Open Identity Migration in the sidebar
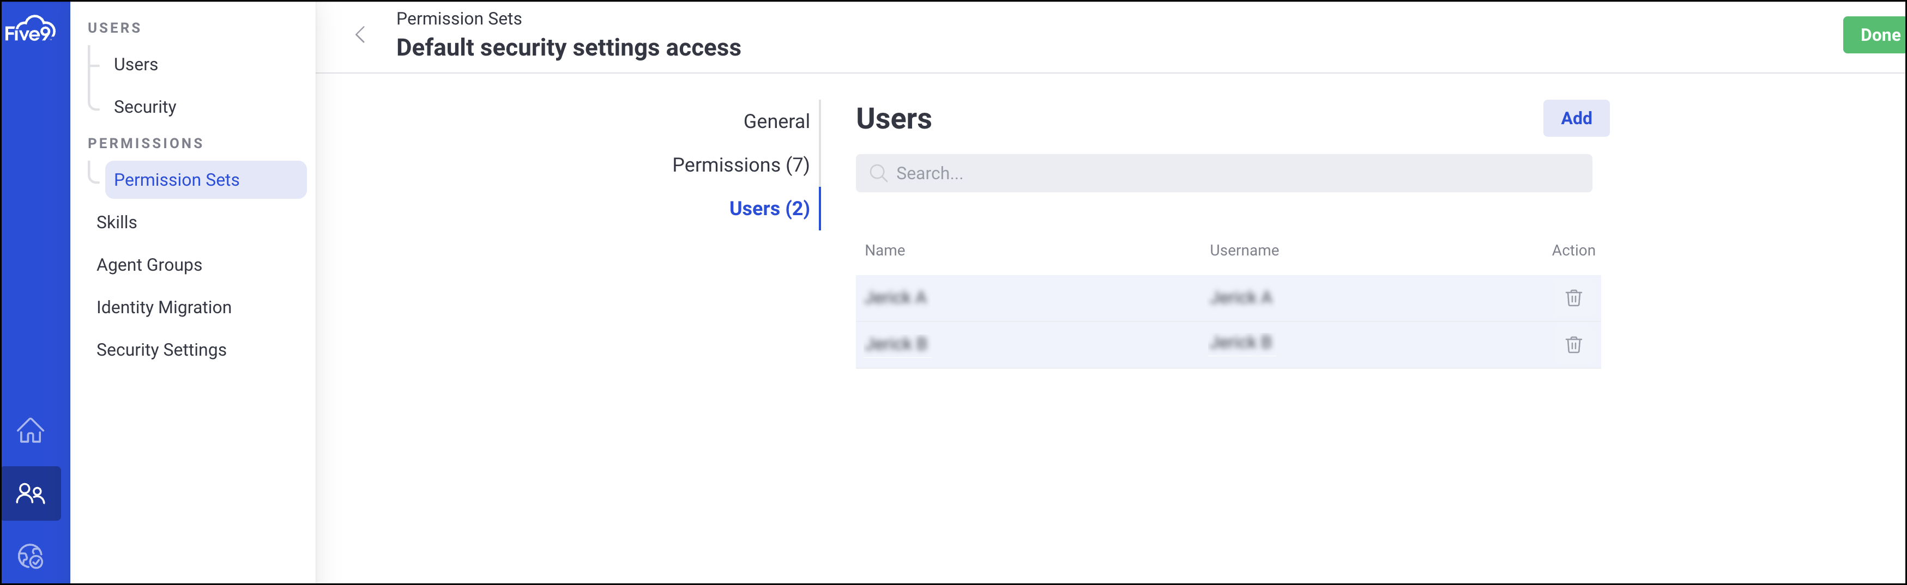 point(164,307)
